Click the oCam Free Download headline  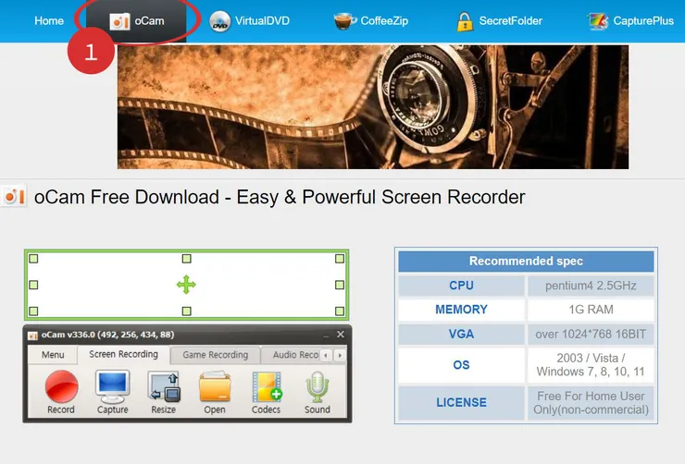pyautogui.click(x=280, y=197)
